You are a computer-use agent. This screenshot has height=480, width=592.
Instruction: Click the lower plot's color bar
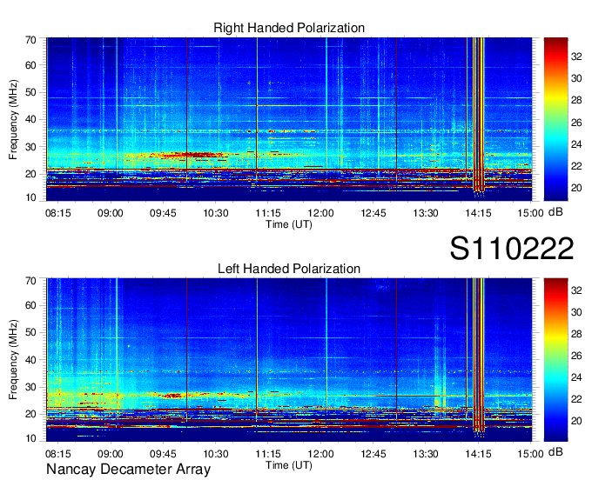coord(555,360)
